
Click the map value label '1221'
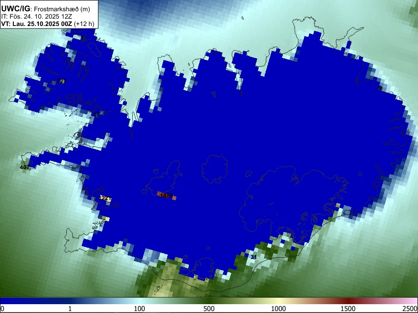coord(104,198)
